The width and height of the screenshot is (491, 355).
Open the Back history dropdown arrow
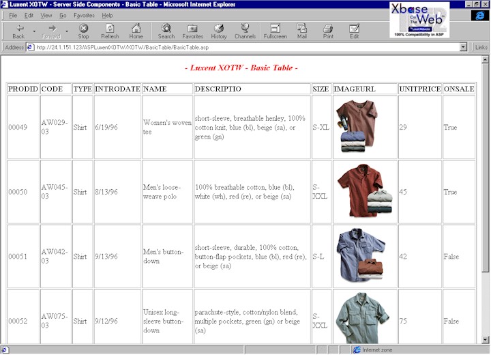pyautogui.click(x=34, y=31)
